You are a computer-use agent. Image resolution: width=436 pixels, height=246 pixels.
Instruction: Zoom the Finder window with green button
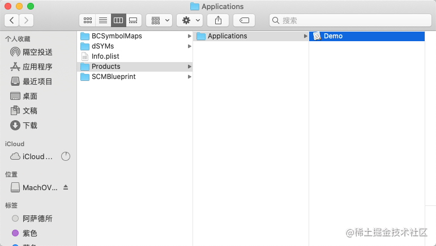[x=31, y=6]
